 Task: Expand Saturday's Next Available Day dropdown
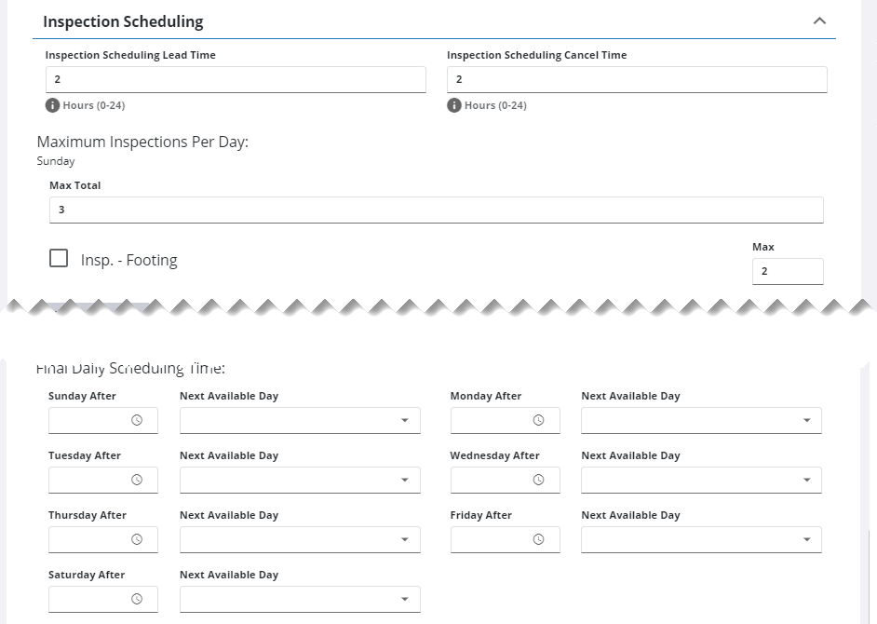[x=300, y=599]
